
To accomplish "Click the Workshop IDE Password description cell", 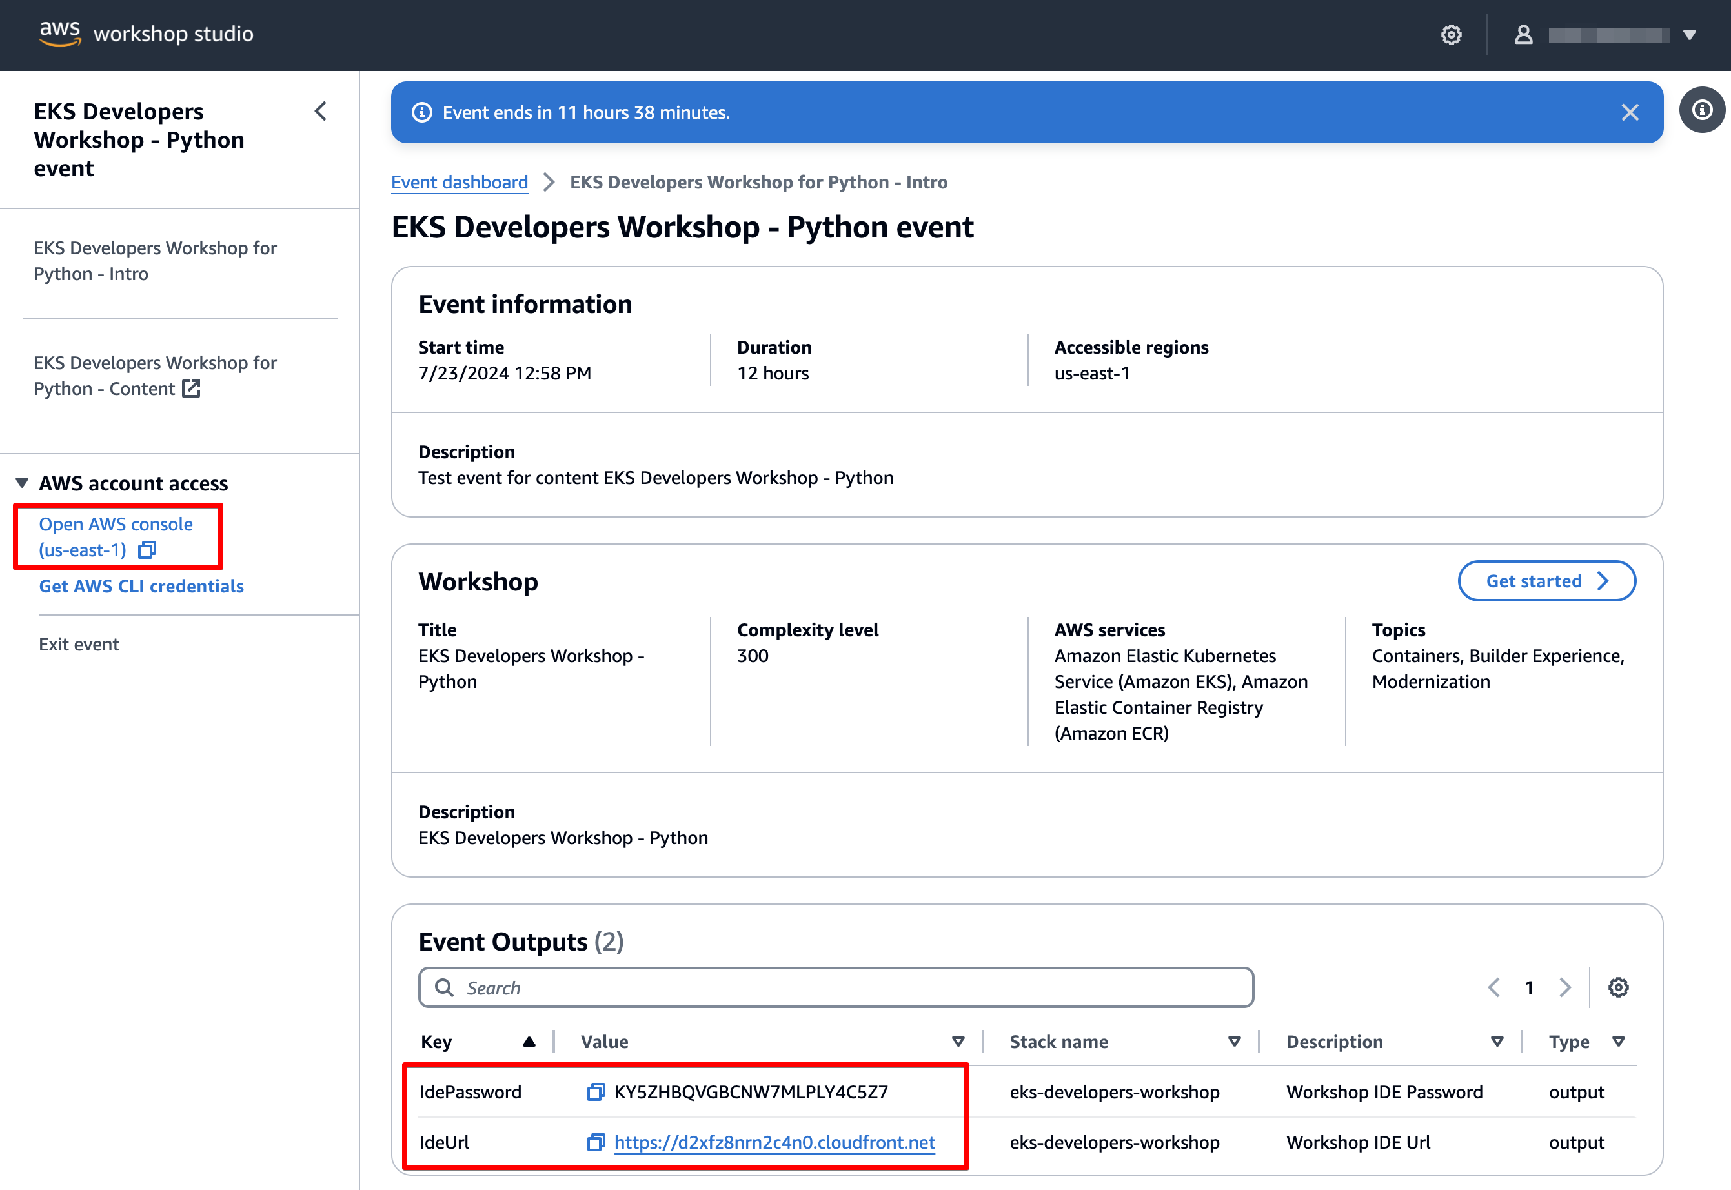I will (1384, 1093).
